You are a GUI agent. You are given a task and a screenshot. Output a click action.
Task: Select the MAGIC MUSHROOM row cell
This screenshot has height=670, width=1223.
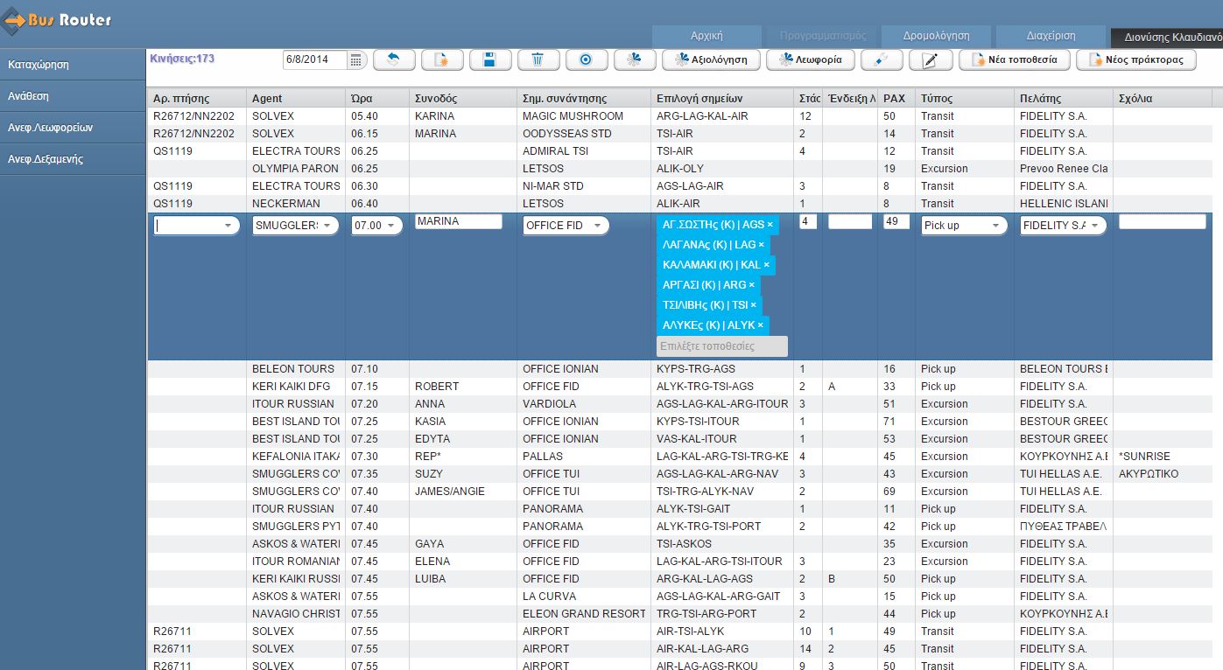[x=584, y=116]
